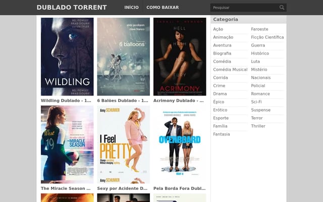
Task: Click the Sexy por Acidente title link
Action: click(x=122, y=188)
